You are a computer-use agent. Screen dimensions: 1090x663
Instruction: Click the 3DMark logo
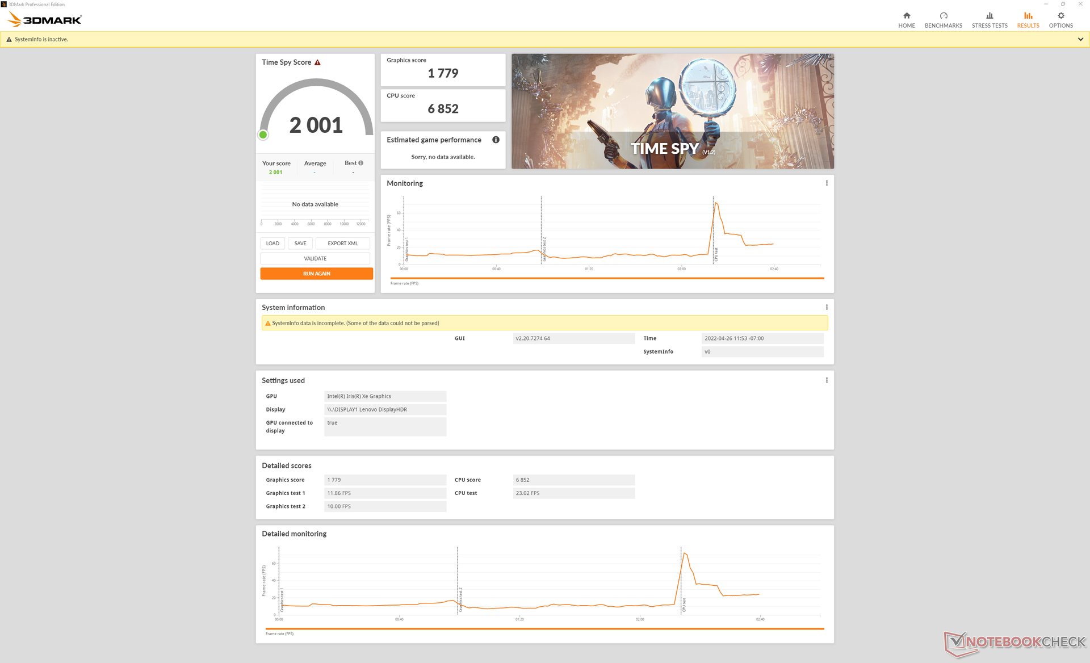tap(45, 20)
